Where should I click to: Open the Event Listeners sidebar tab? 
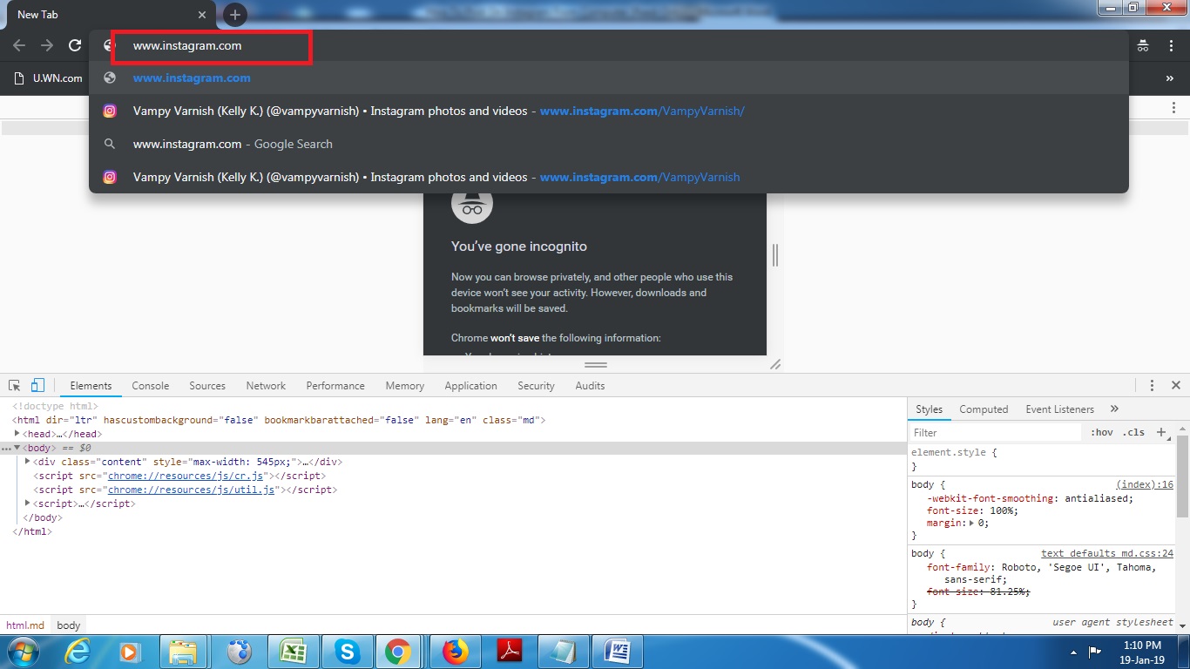[x=1059, y=409]
